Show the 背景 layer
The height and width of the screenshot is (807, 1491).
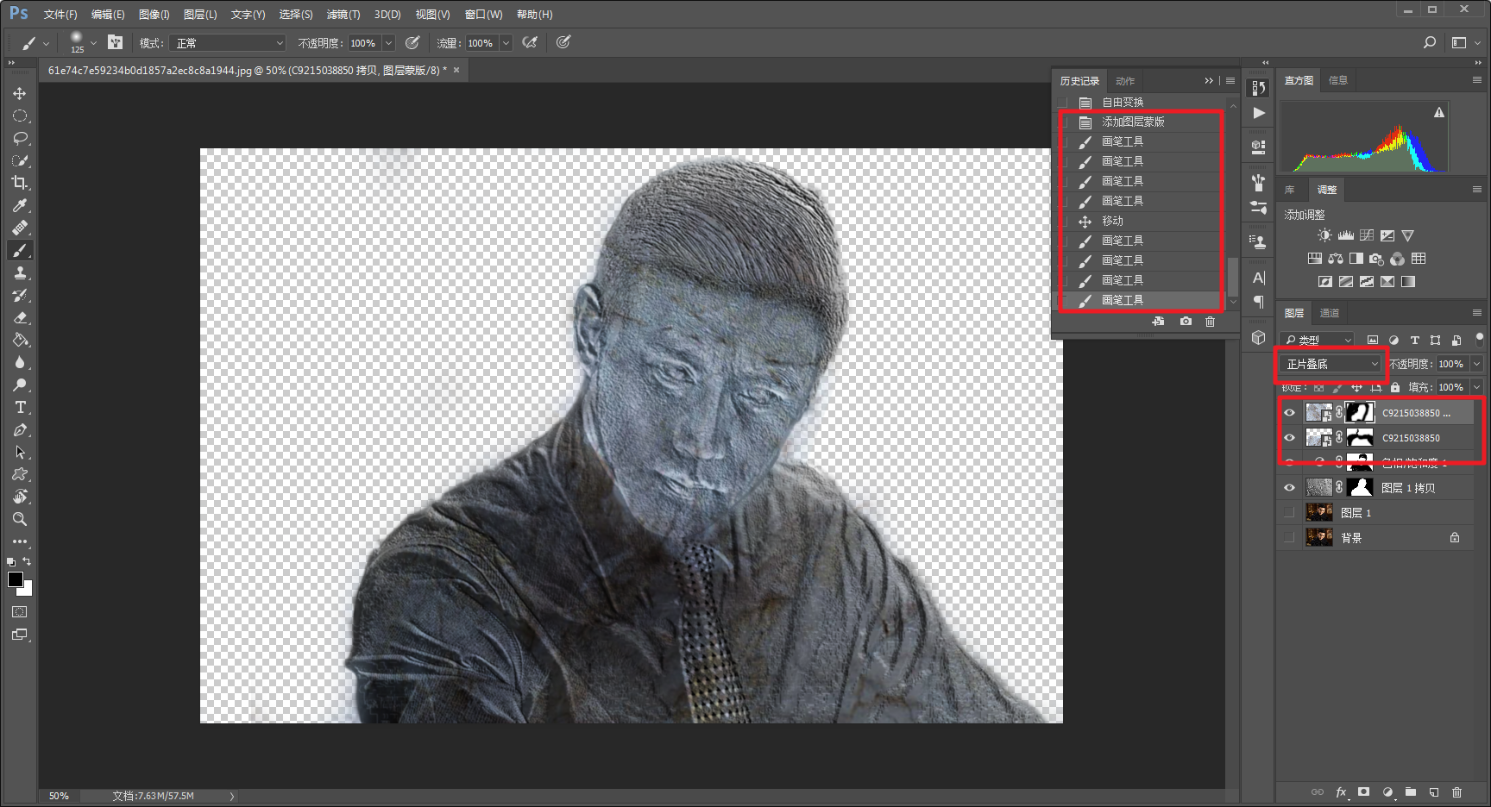click(x=1289, y=538)
